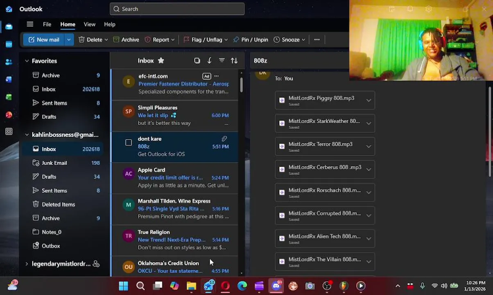Open the Flag / Unflag dropdown arrow
This screenshot has width=493, height=295.
click(x=226, y=40)
